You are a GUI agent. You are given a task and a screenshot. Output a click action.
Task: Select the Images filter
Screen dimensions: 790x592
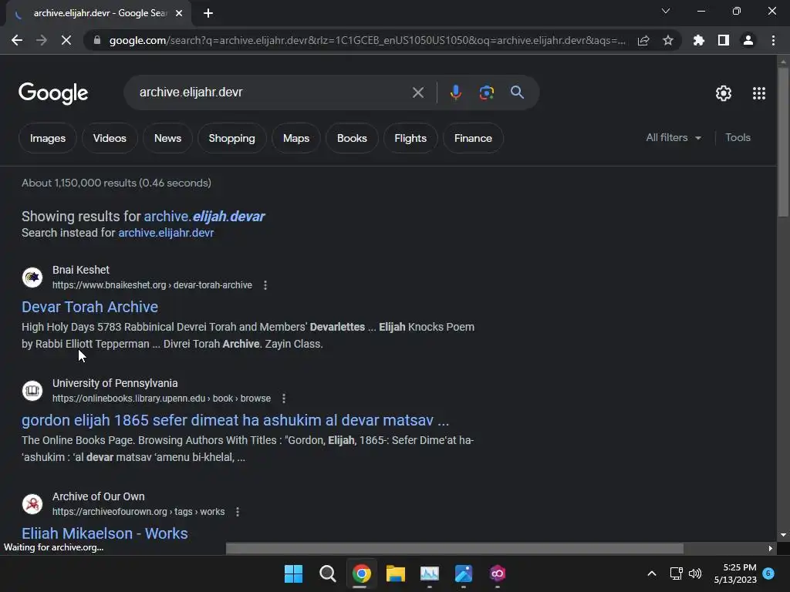click(48, 138)
